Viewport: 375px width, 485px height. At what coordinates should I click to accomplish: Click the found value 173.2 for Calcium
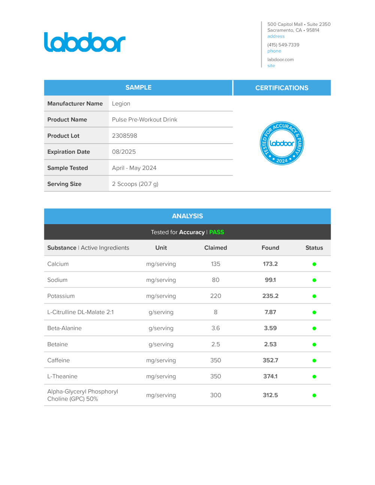click(270, 264)
